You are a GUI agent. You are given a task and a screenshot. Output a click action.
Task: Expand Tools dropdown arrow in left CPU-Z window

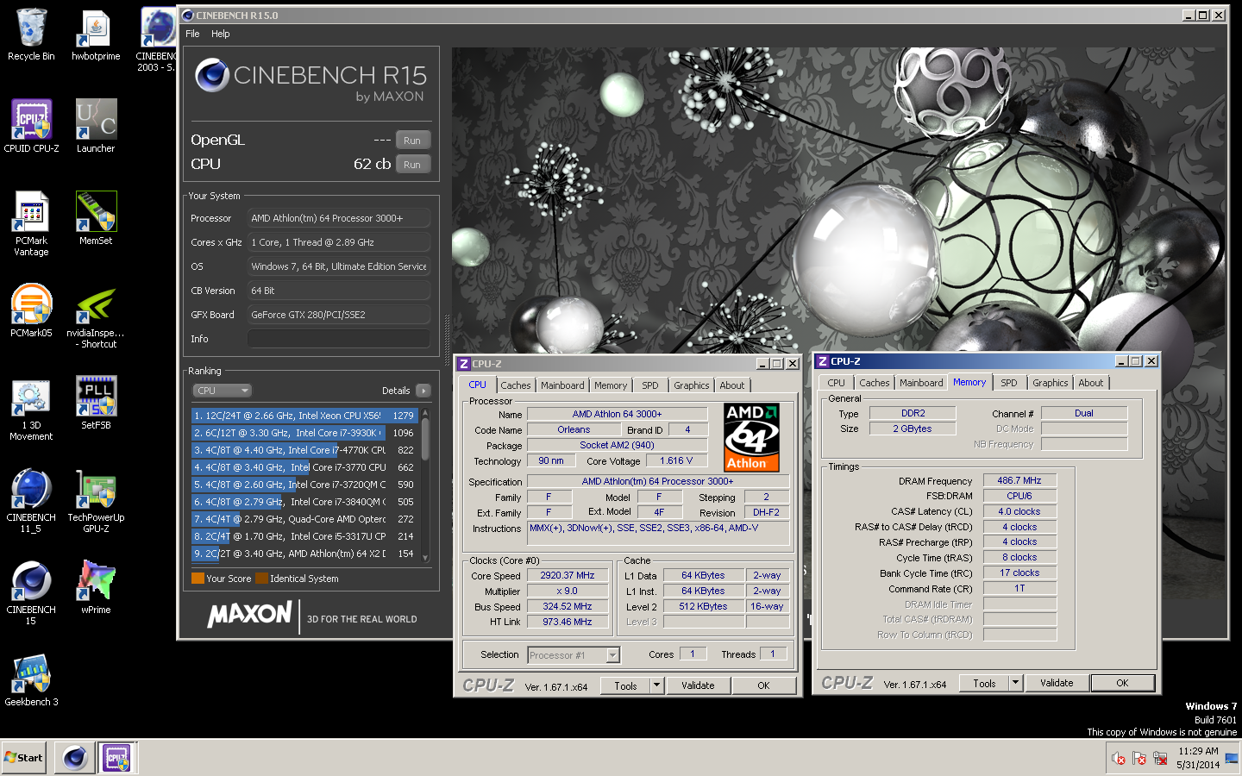pyautogui.click(x=656, y=685)
